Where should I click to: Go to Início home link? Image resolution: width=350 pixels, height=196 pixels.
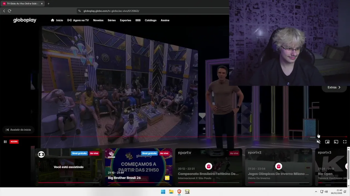coord(57,20)
